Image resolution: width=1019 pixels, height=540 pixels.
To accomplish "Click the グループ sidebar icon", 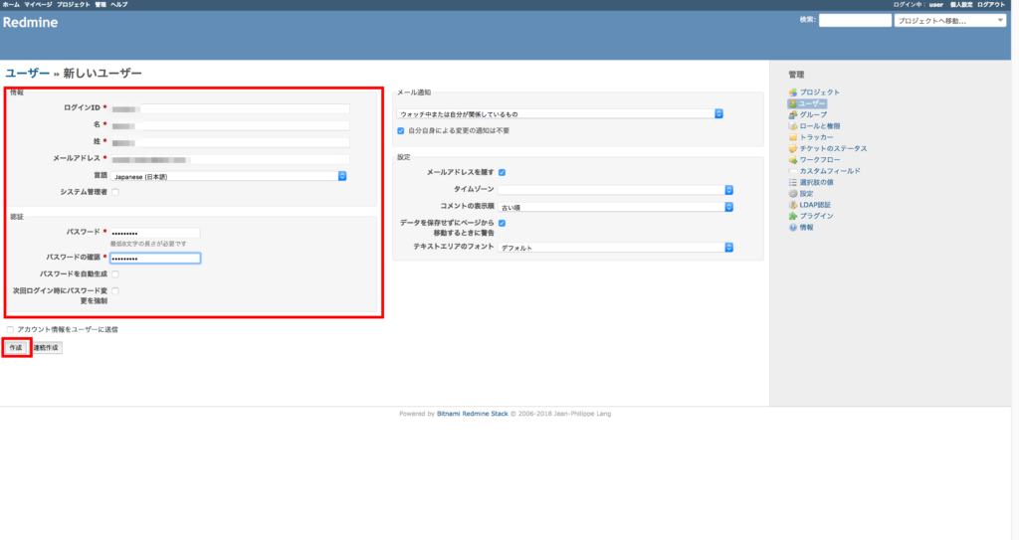I will pyautogui.click(x=792, y=114).
